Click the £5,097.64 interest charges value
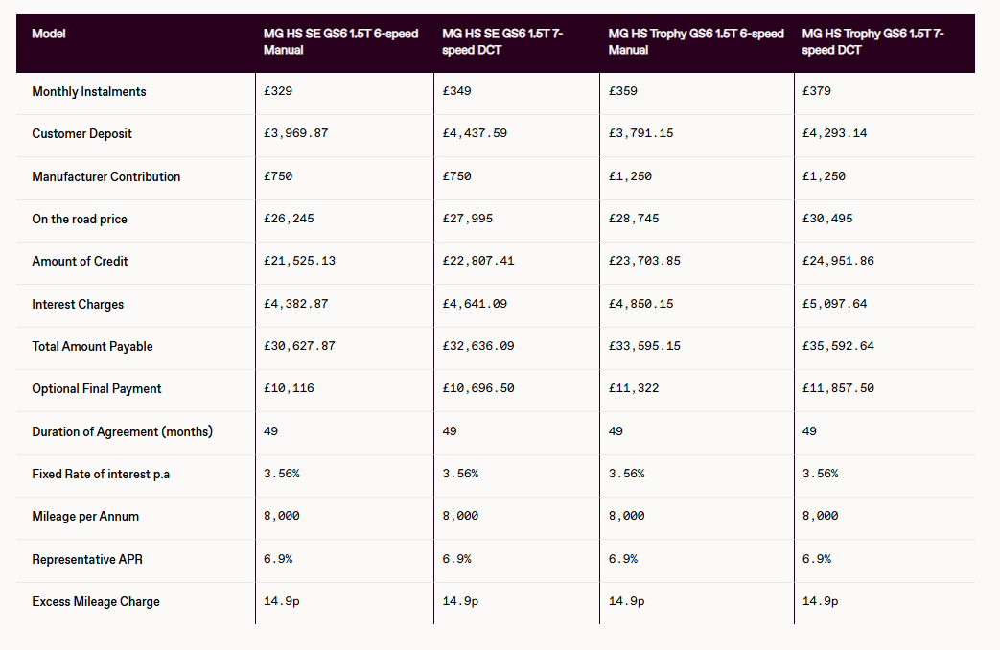This screenshot has height=650, width=1000. pyautogui.click(x=837, y=304)
